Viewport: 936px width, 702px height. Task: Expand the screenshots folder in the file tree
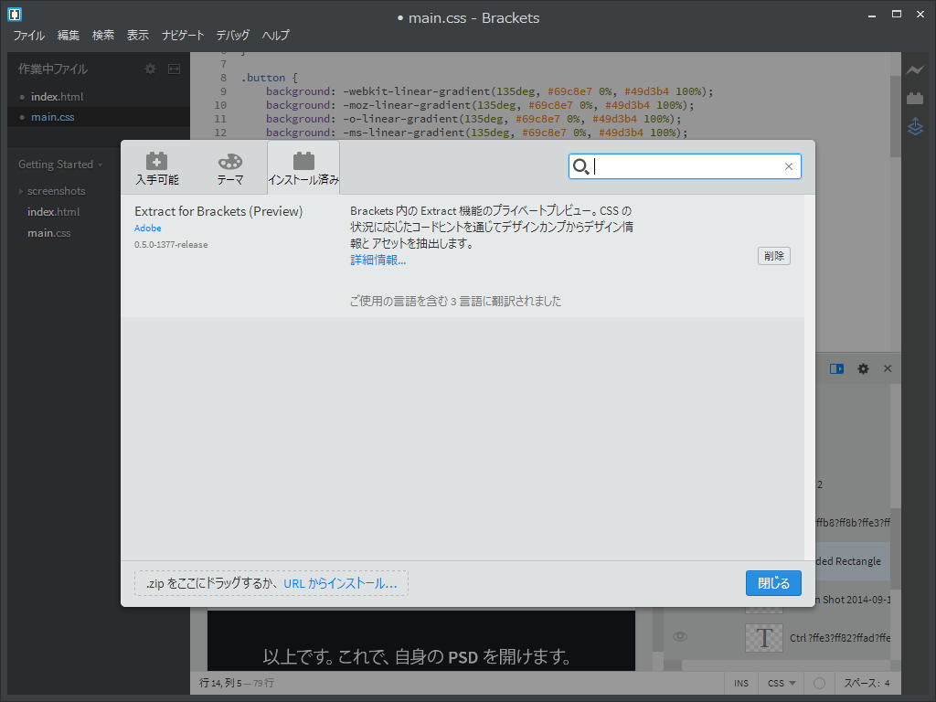22,190
